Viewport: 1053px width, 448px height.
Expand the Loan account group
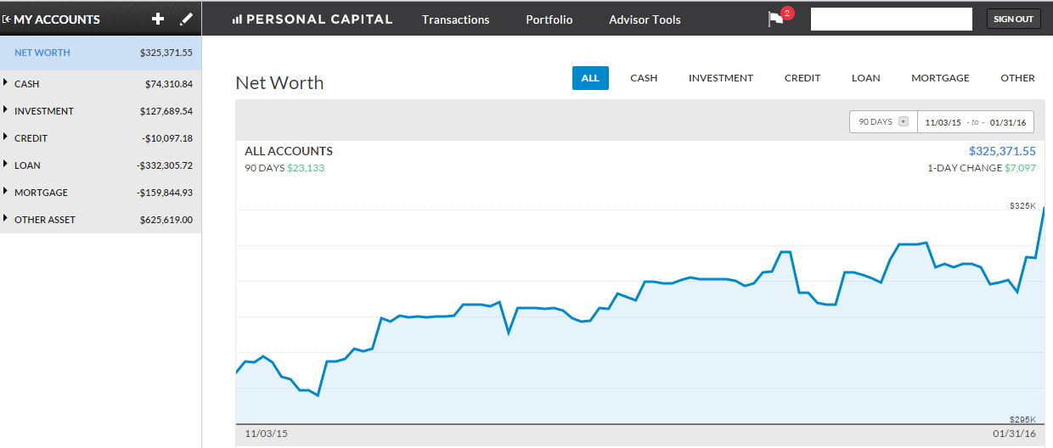[6, 165]
